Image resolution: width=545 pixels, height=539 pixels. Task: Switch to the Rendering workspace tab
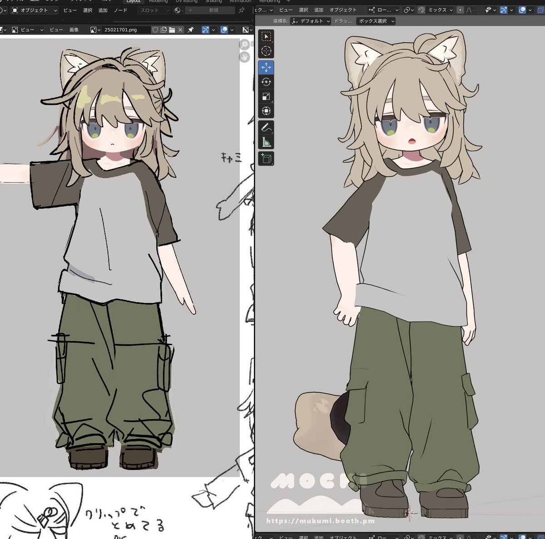270,1
